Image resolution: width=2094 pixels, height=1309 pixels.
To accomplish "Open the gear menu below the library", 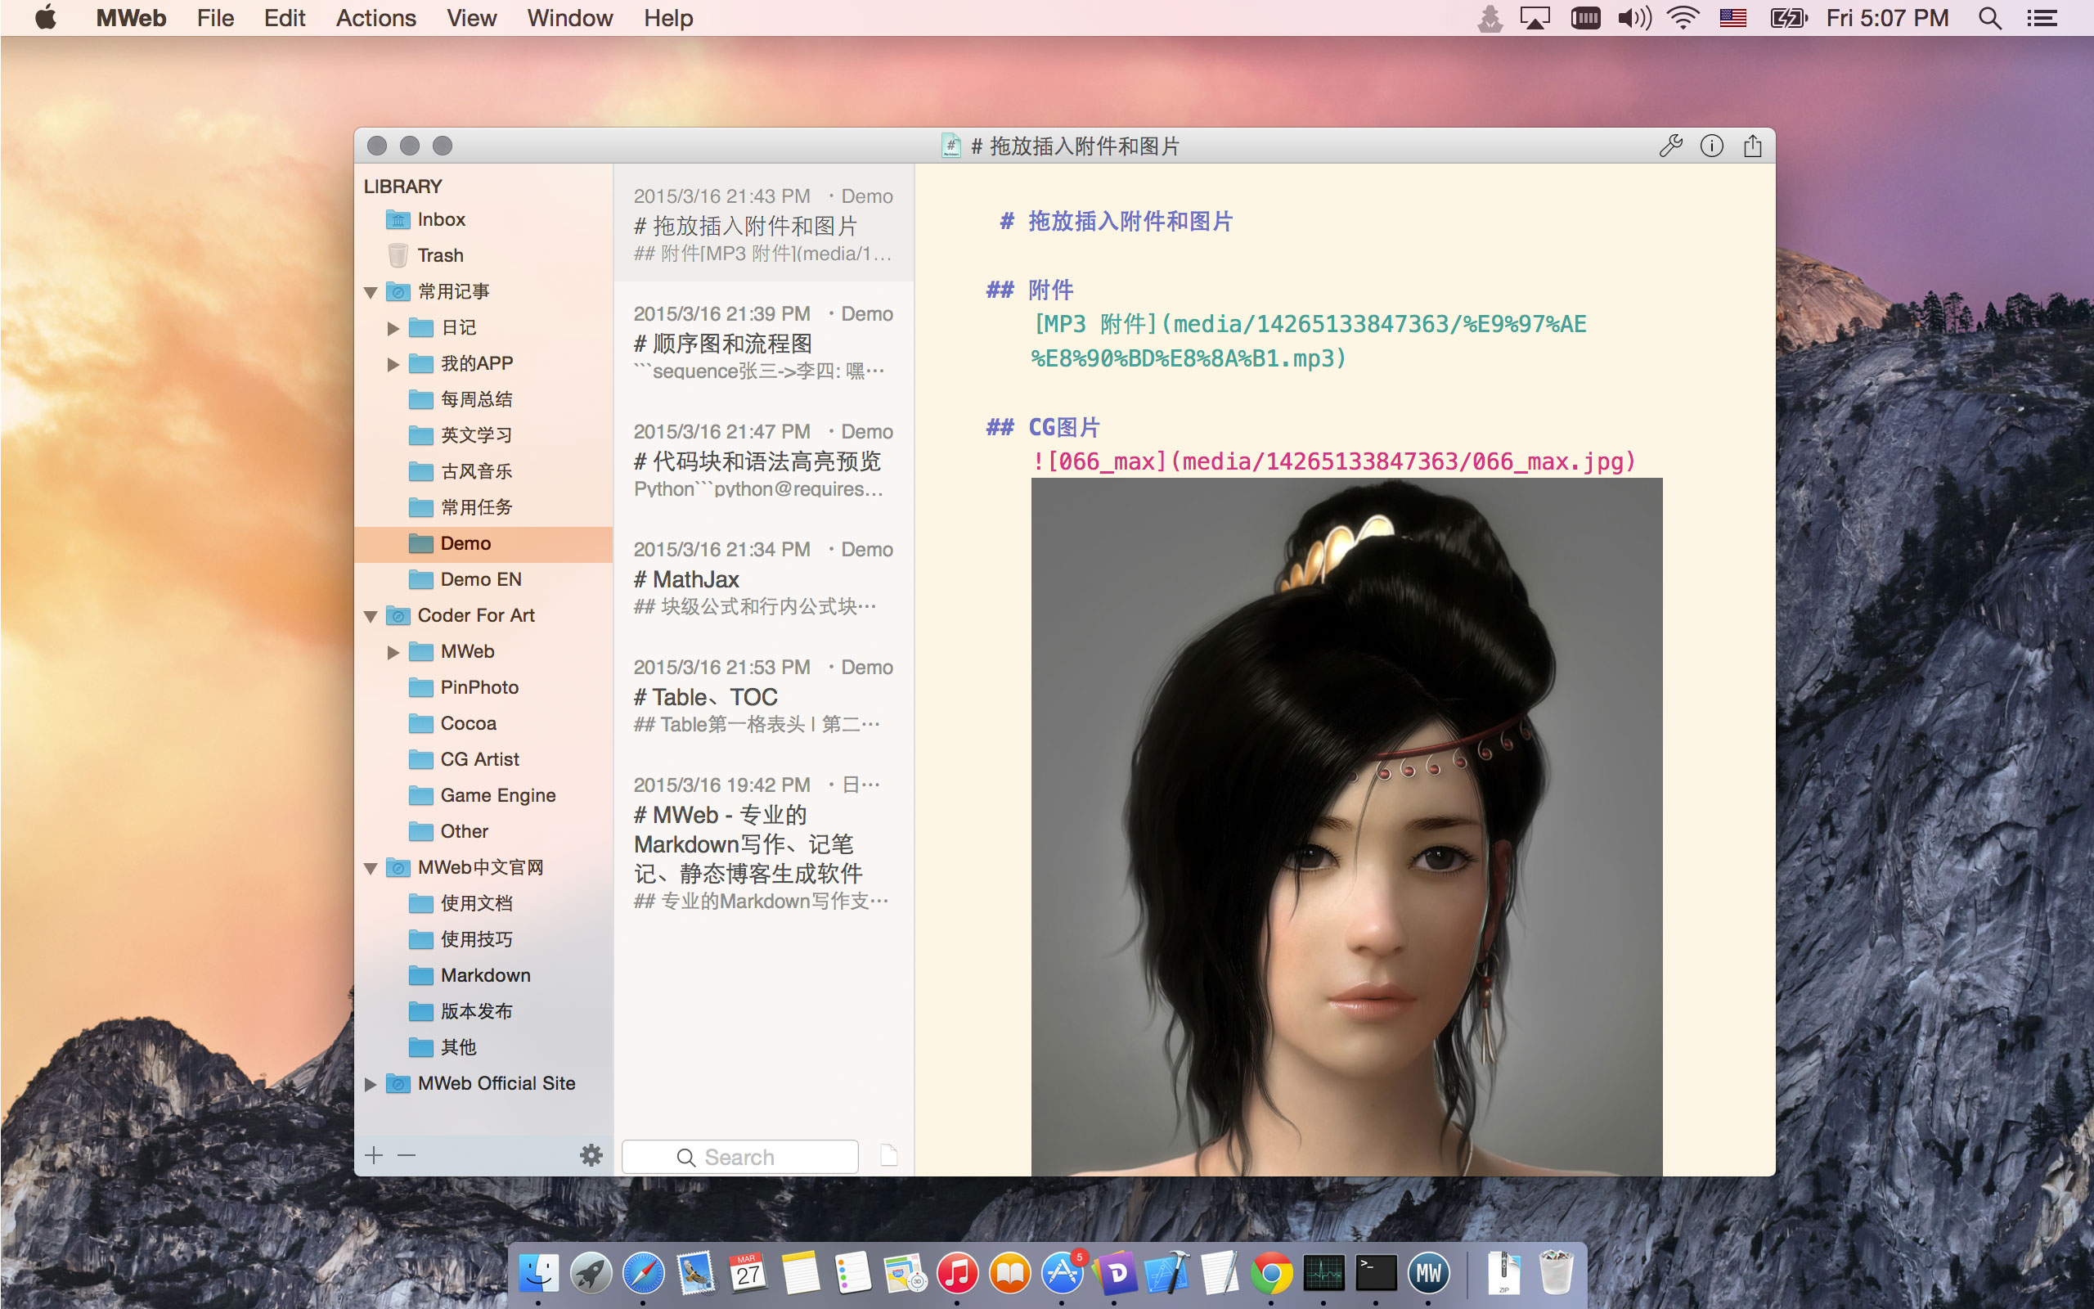I will coord(591,1155).
